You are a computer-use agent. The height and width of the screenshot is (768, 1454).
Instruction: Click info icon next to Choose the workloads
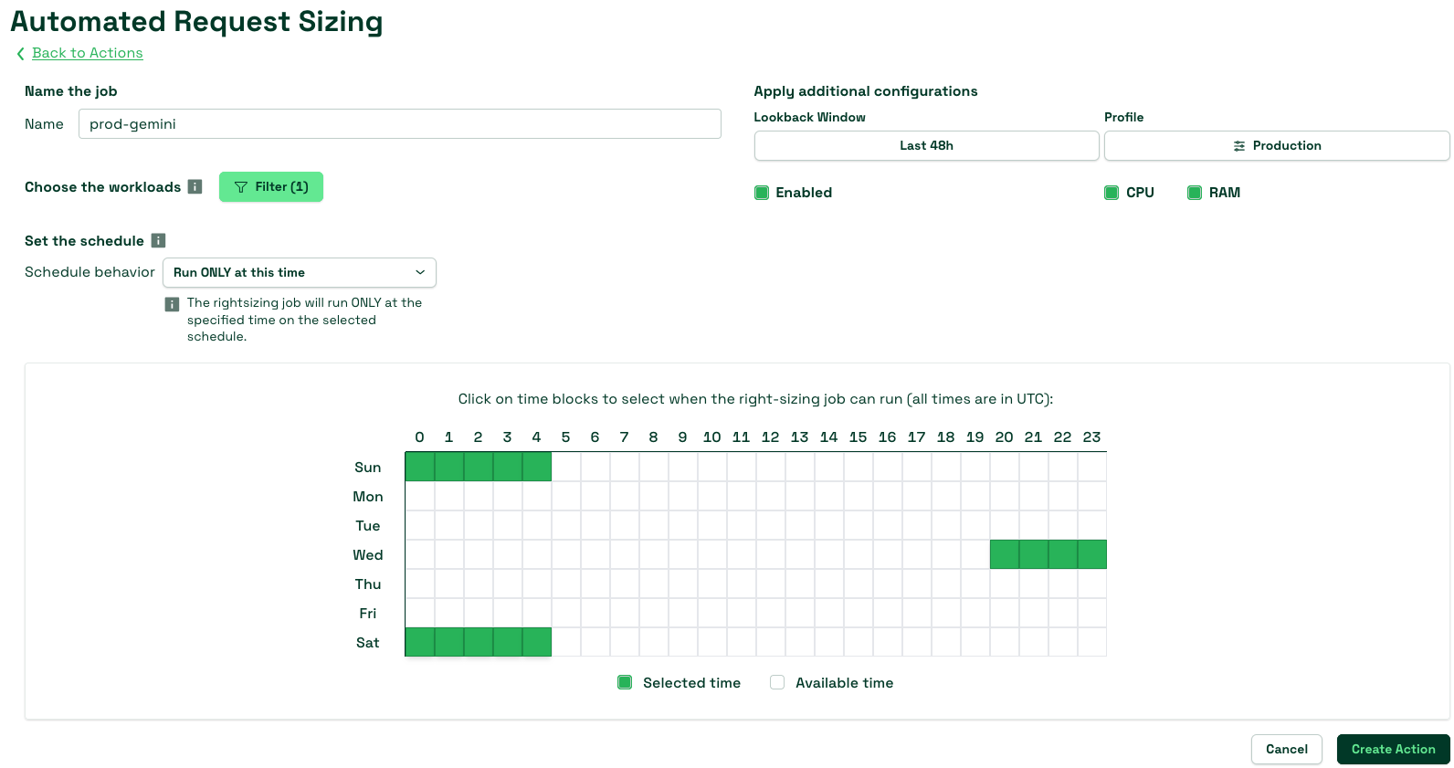click(x=195, y=187)
